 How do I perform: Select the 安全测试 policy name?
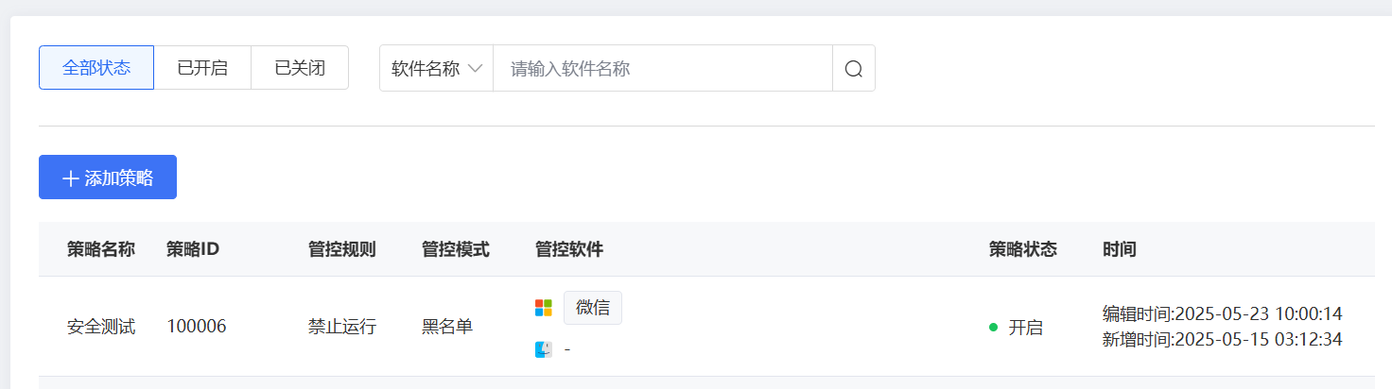(101, 328)
